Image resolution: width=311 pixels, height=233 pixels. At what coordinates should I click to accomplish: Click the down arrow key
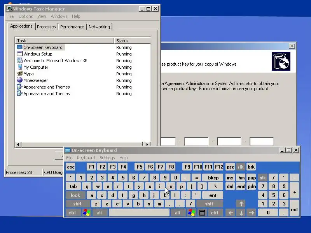[x=241, y=212]
